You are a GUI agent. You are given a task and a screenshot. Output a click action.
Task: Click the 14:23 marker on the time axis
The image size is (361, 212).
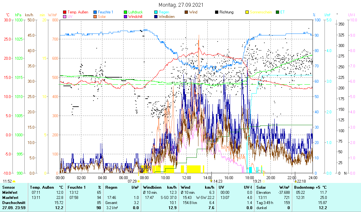pos(218,181)
